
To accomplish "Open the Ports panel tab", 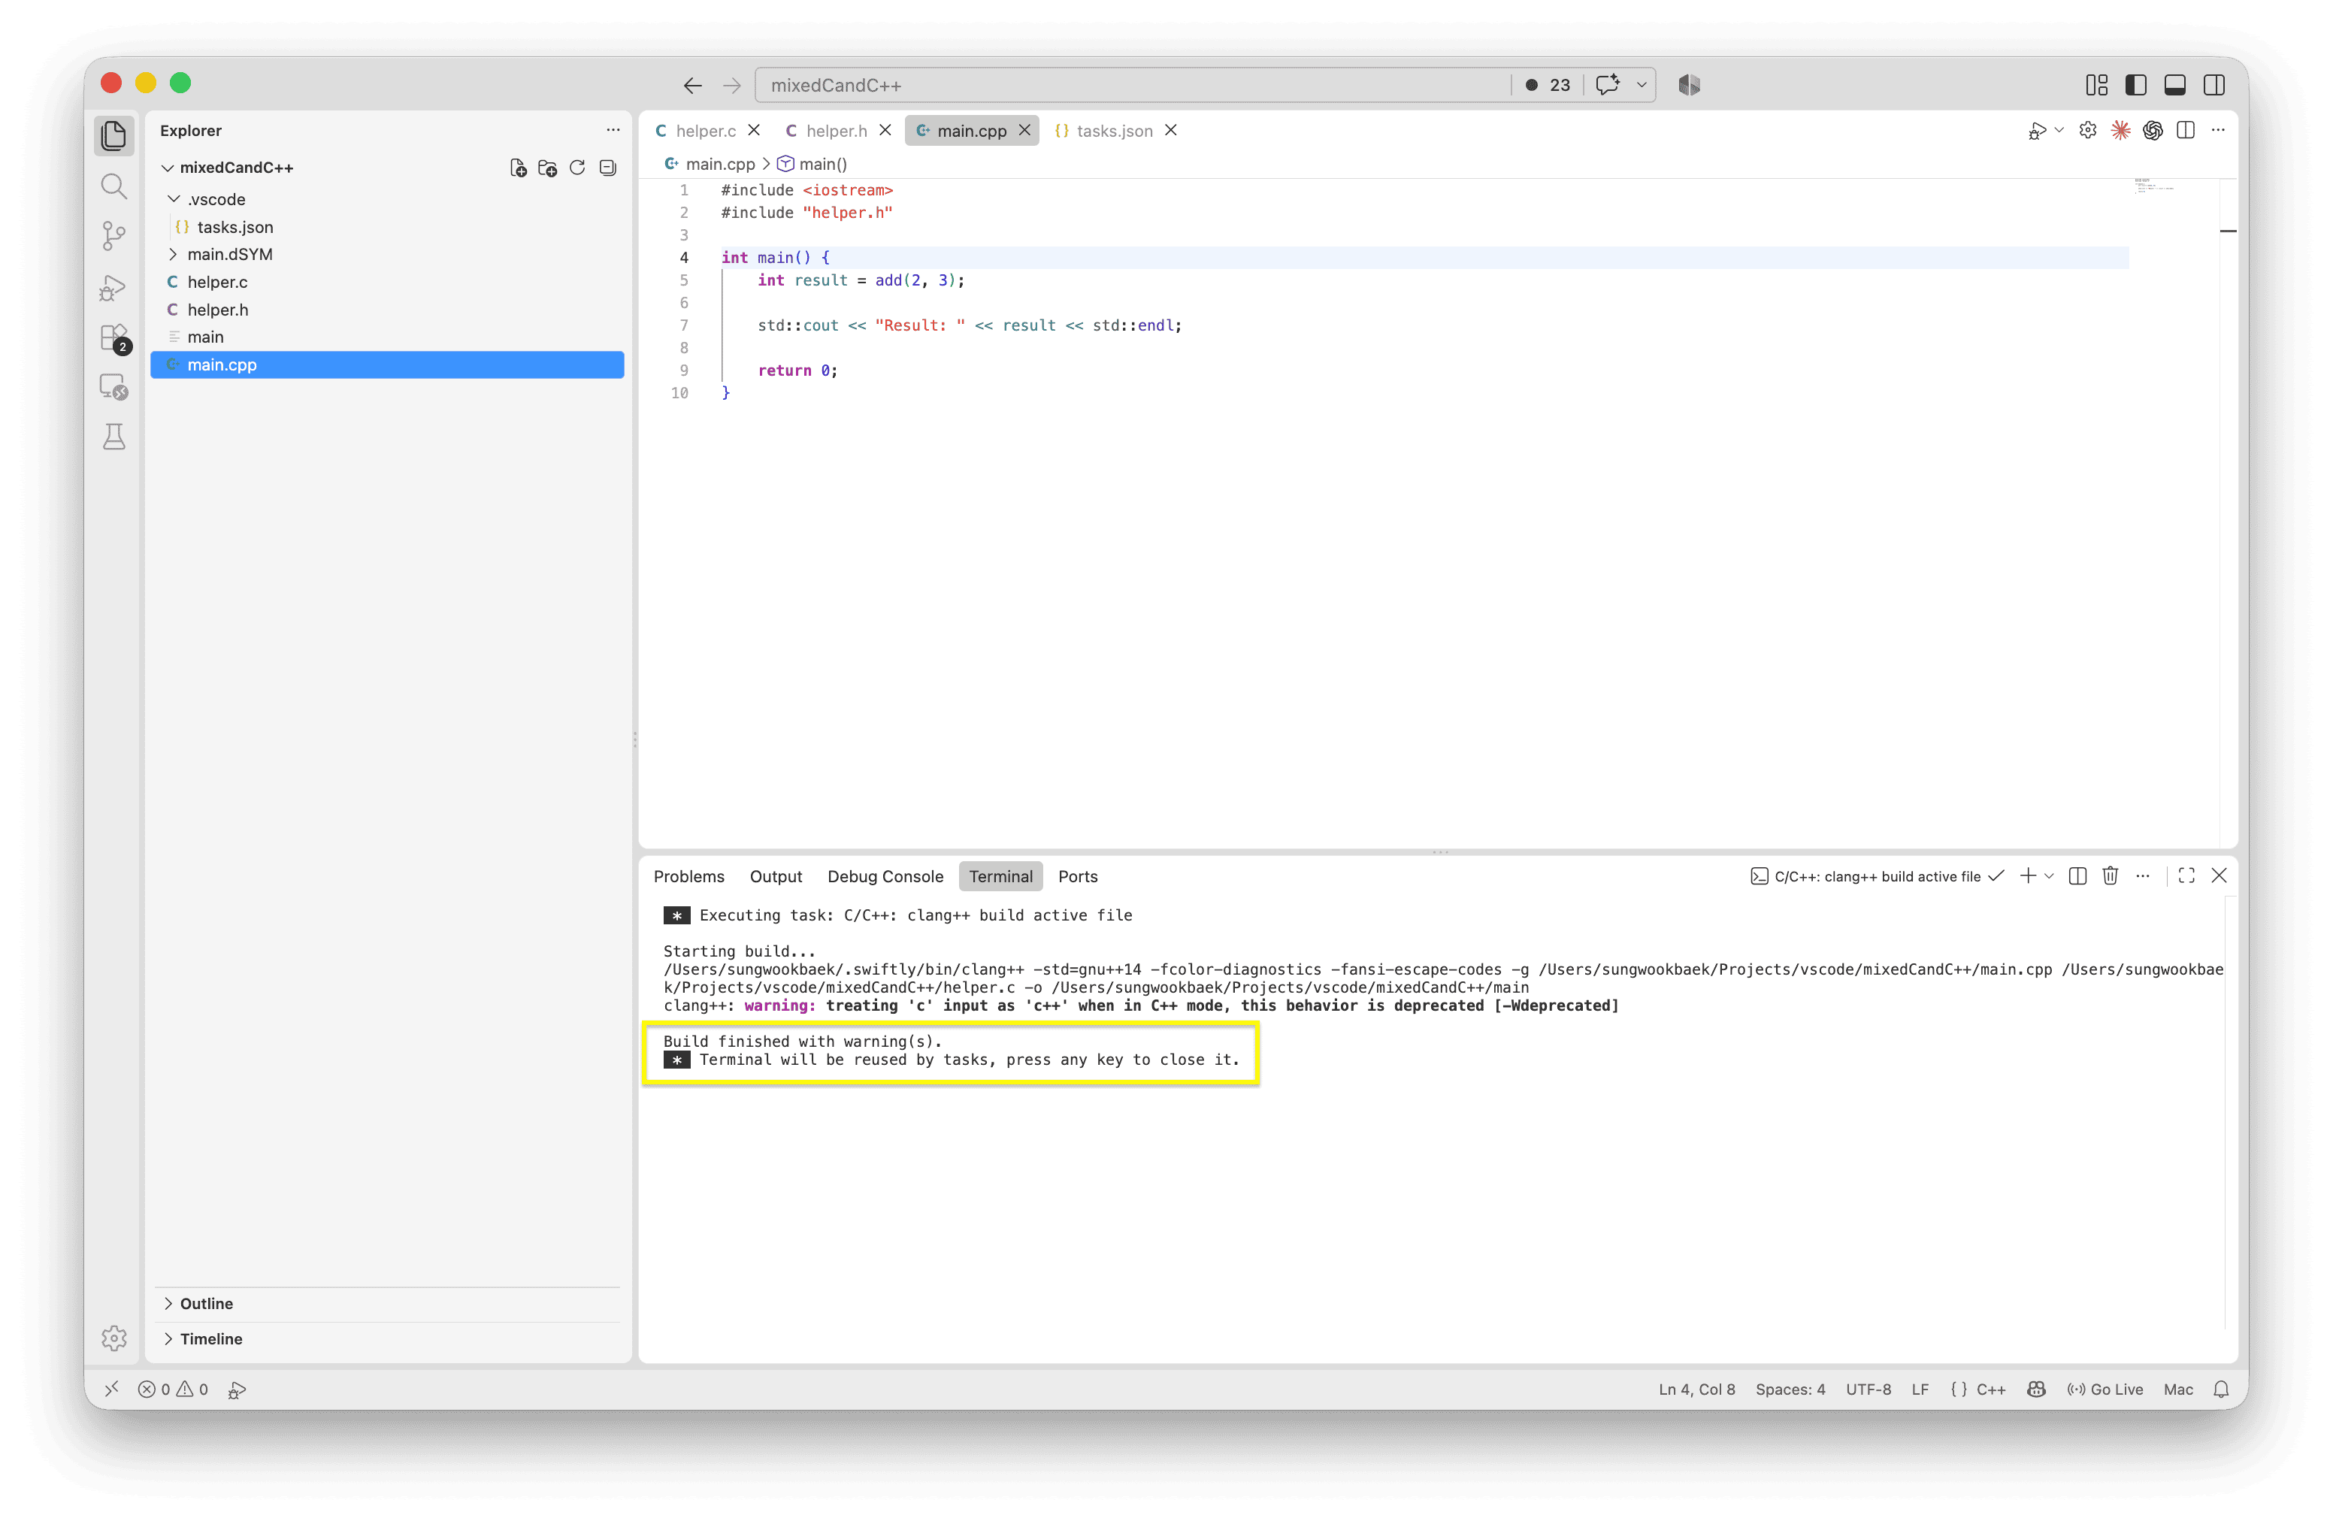I will (x=1077, y=876).
